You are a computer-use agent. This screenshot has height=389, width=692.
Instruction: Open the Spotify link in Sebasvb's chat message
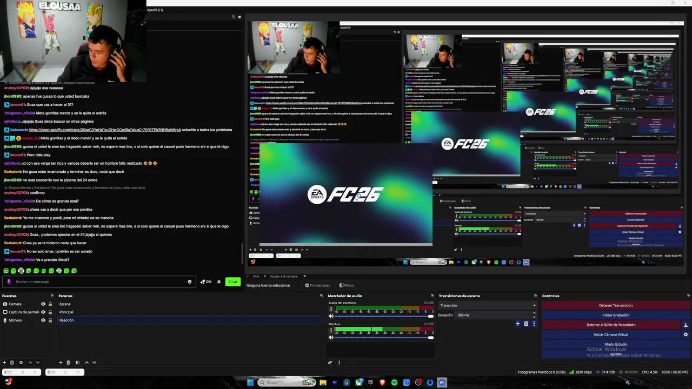[x=105, y=130]
